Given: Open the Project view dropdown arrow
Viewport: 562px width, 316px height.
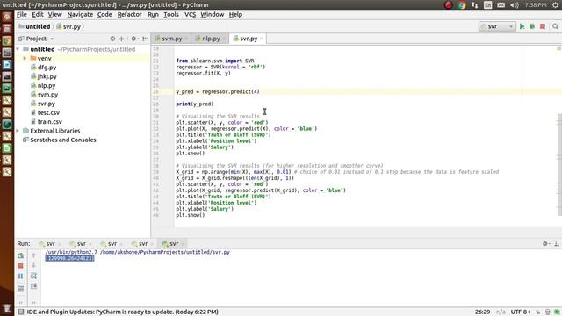Looking at the screenshot, I should pyautogui.click(x=52, y=39).
